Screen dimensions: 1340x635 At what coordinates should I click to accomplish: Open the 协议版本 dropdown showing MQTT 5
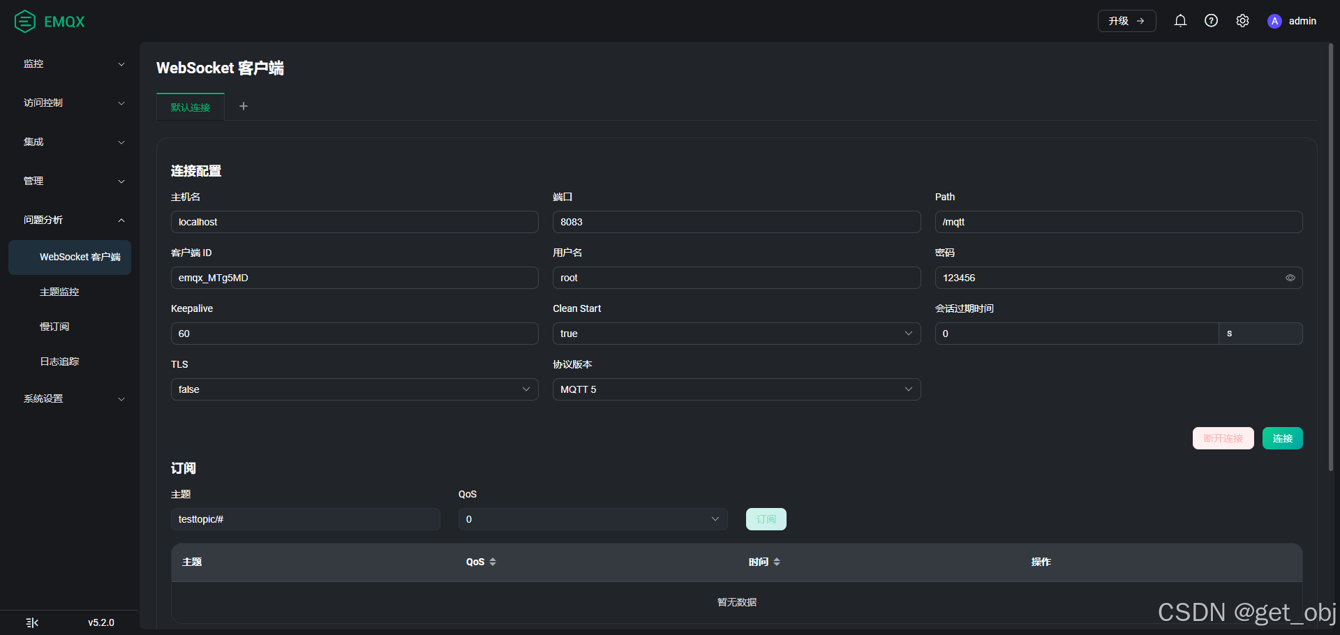click(x=736, y=389)
